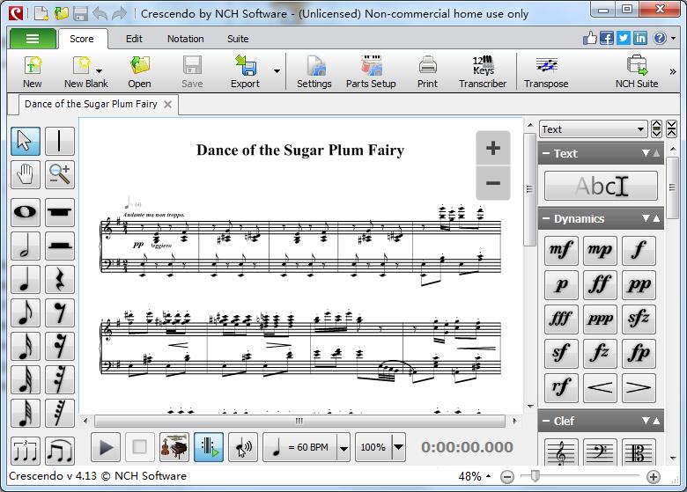The image size is (687, 492).
Task: Insert sforzando sfz dynamic
Action: pos(639,319)
